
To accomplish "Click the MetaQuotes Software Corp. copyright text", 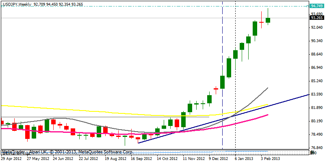I will 110,152.
